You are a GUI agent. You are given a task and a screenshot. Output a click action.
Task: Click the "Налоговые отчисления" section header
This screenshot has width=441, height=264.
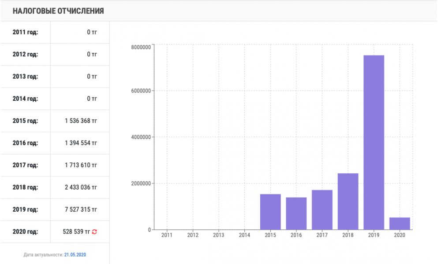coord(58,11)
